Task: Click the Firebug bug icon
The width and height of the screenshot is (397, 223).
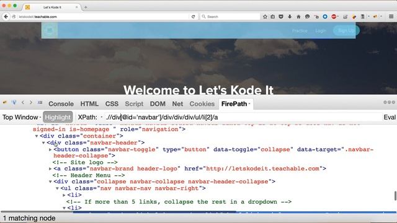Action: (x=5, y=102)
